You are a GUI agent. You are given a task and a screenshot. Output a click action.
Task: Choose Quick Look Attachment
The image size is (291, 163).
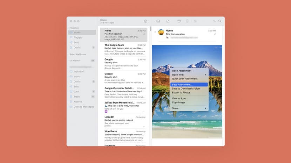[189, 79]
